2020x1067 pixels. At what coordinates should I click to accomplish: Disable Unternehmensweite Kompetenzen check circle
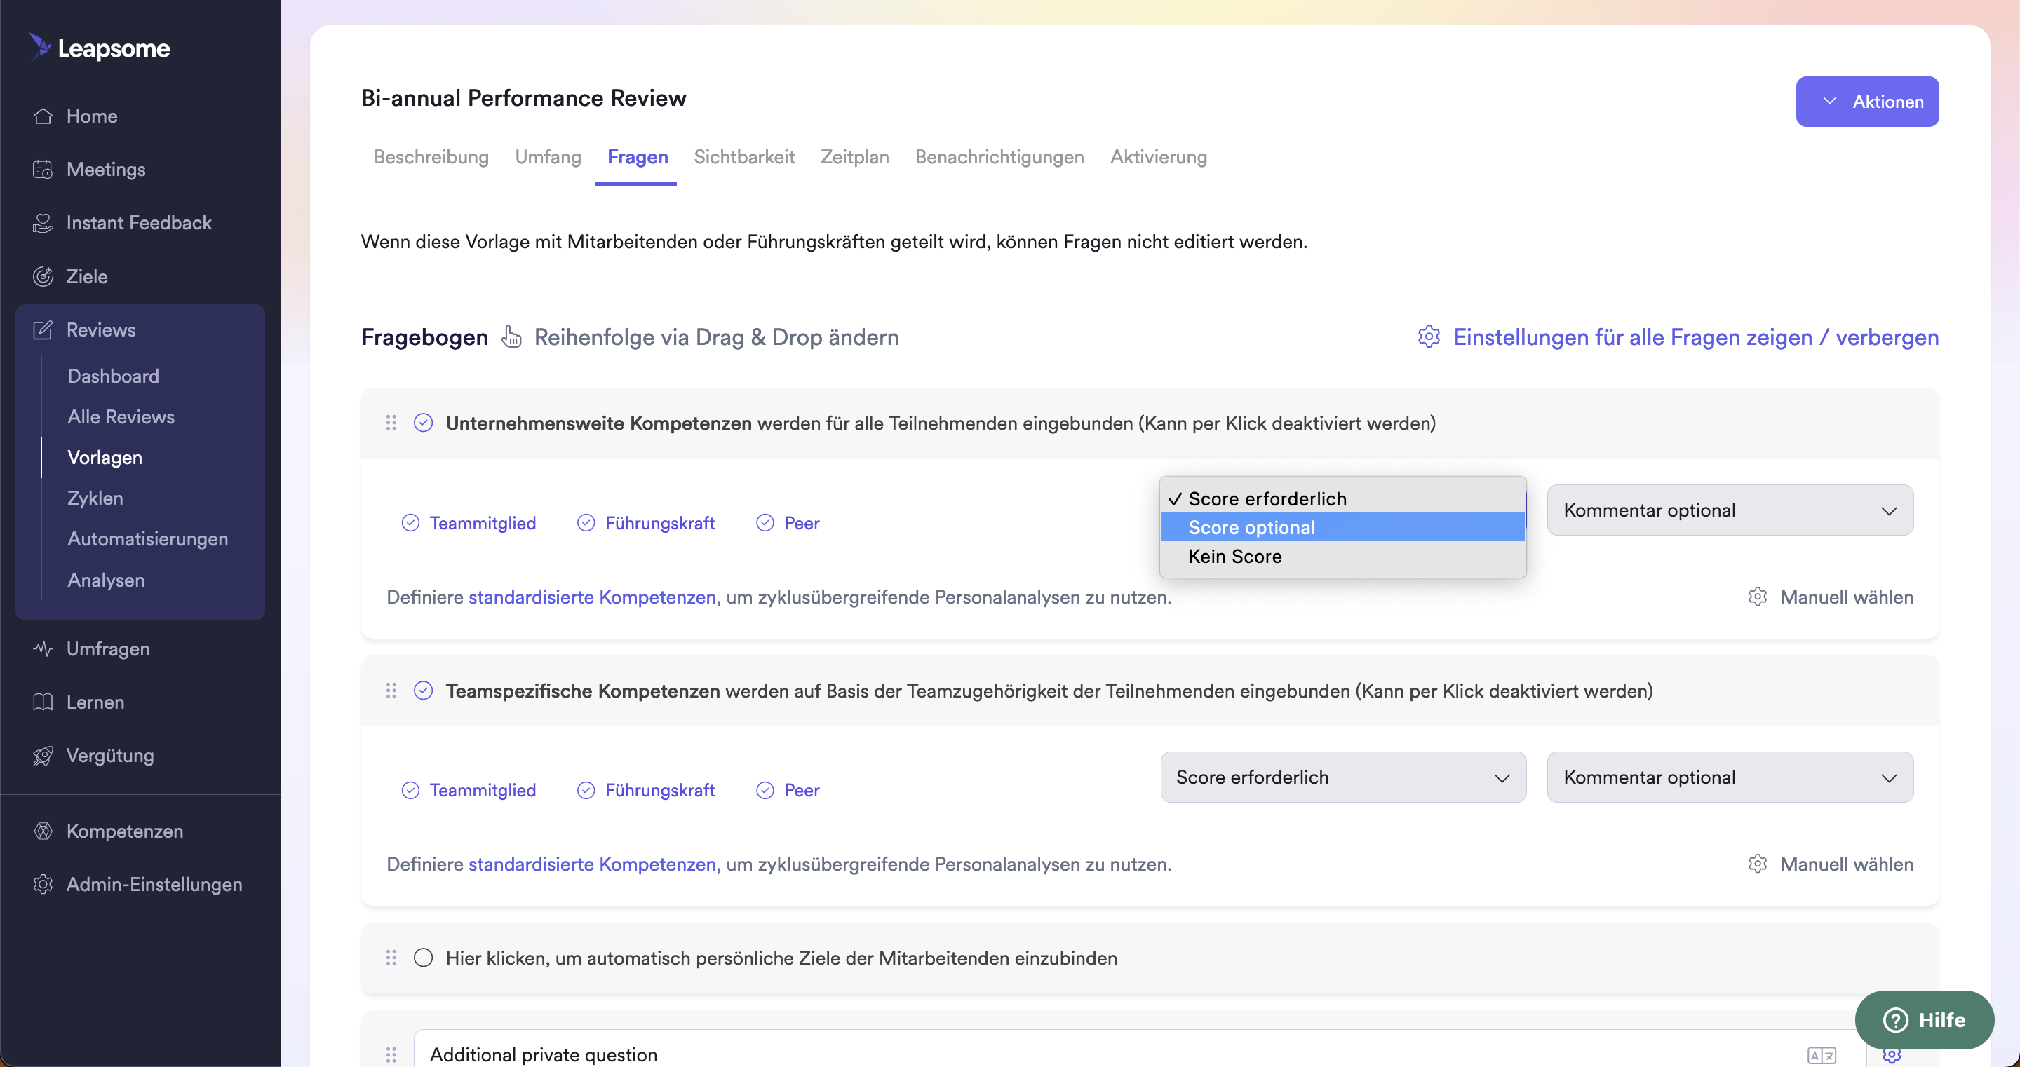424,423
